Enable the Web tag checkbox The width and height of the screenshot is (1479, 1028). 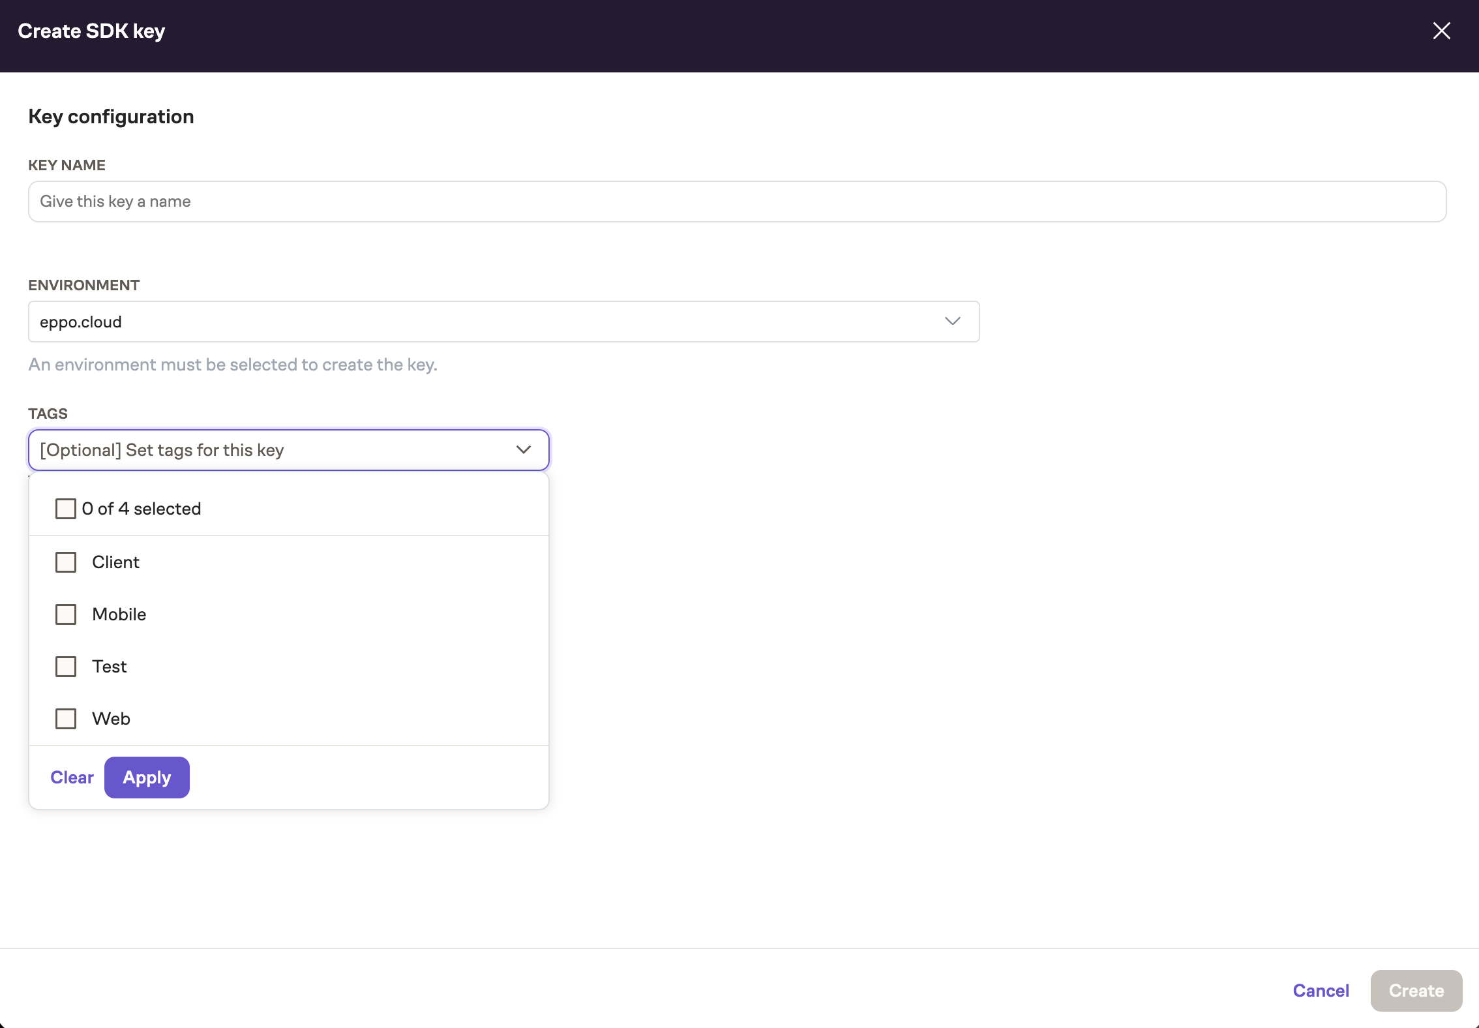tap(65, 718)
